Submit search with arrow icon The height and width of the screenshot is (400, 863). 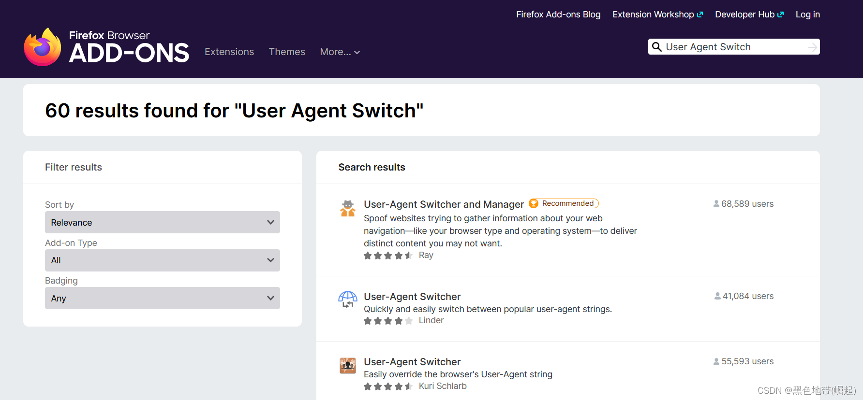pos(812,47)
